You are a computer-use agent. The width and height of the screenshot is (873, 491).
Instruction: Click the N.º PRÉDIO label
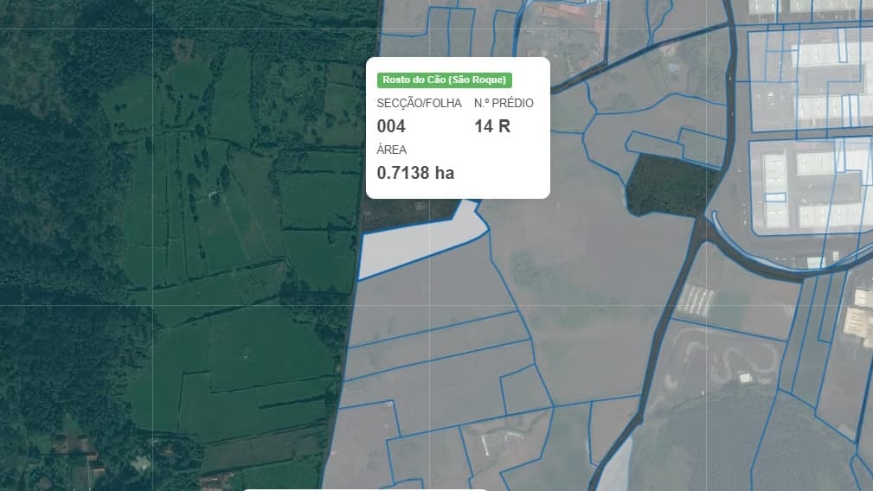point(504,104)
